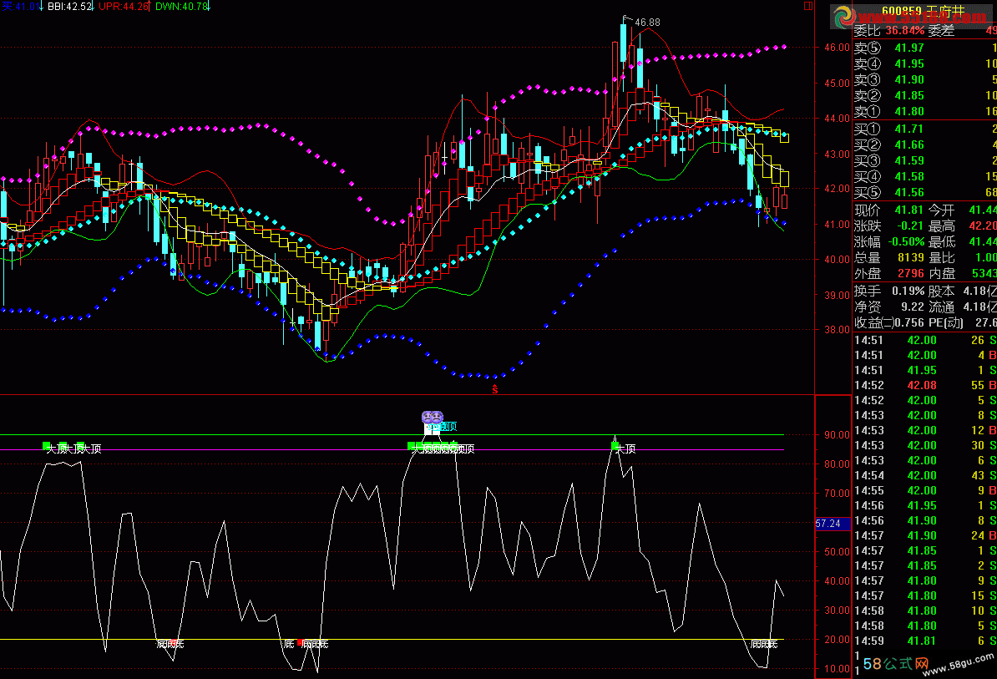Select the 卖⑤ 41.97 ask row

coord(924,48)
